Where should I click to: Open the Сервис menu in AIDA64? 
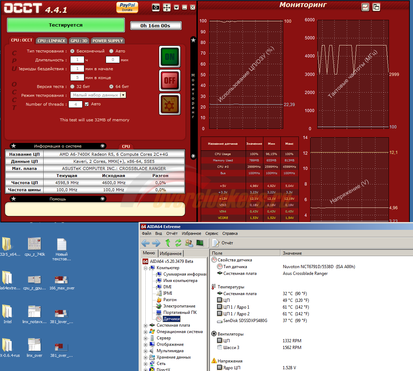(212, 233)
